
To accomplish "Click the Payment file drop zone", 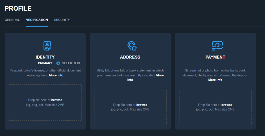I will (x=215, y=107).
